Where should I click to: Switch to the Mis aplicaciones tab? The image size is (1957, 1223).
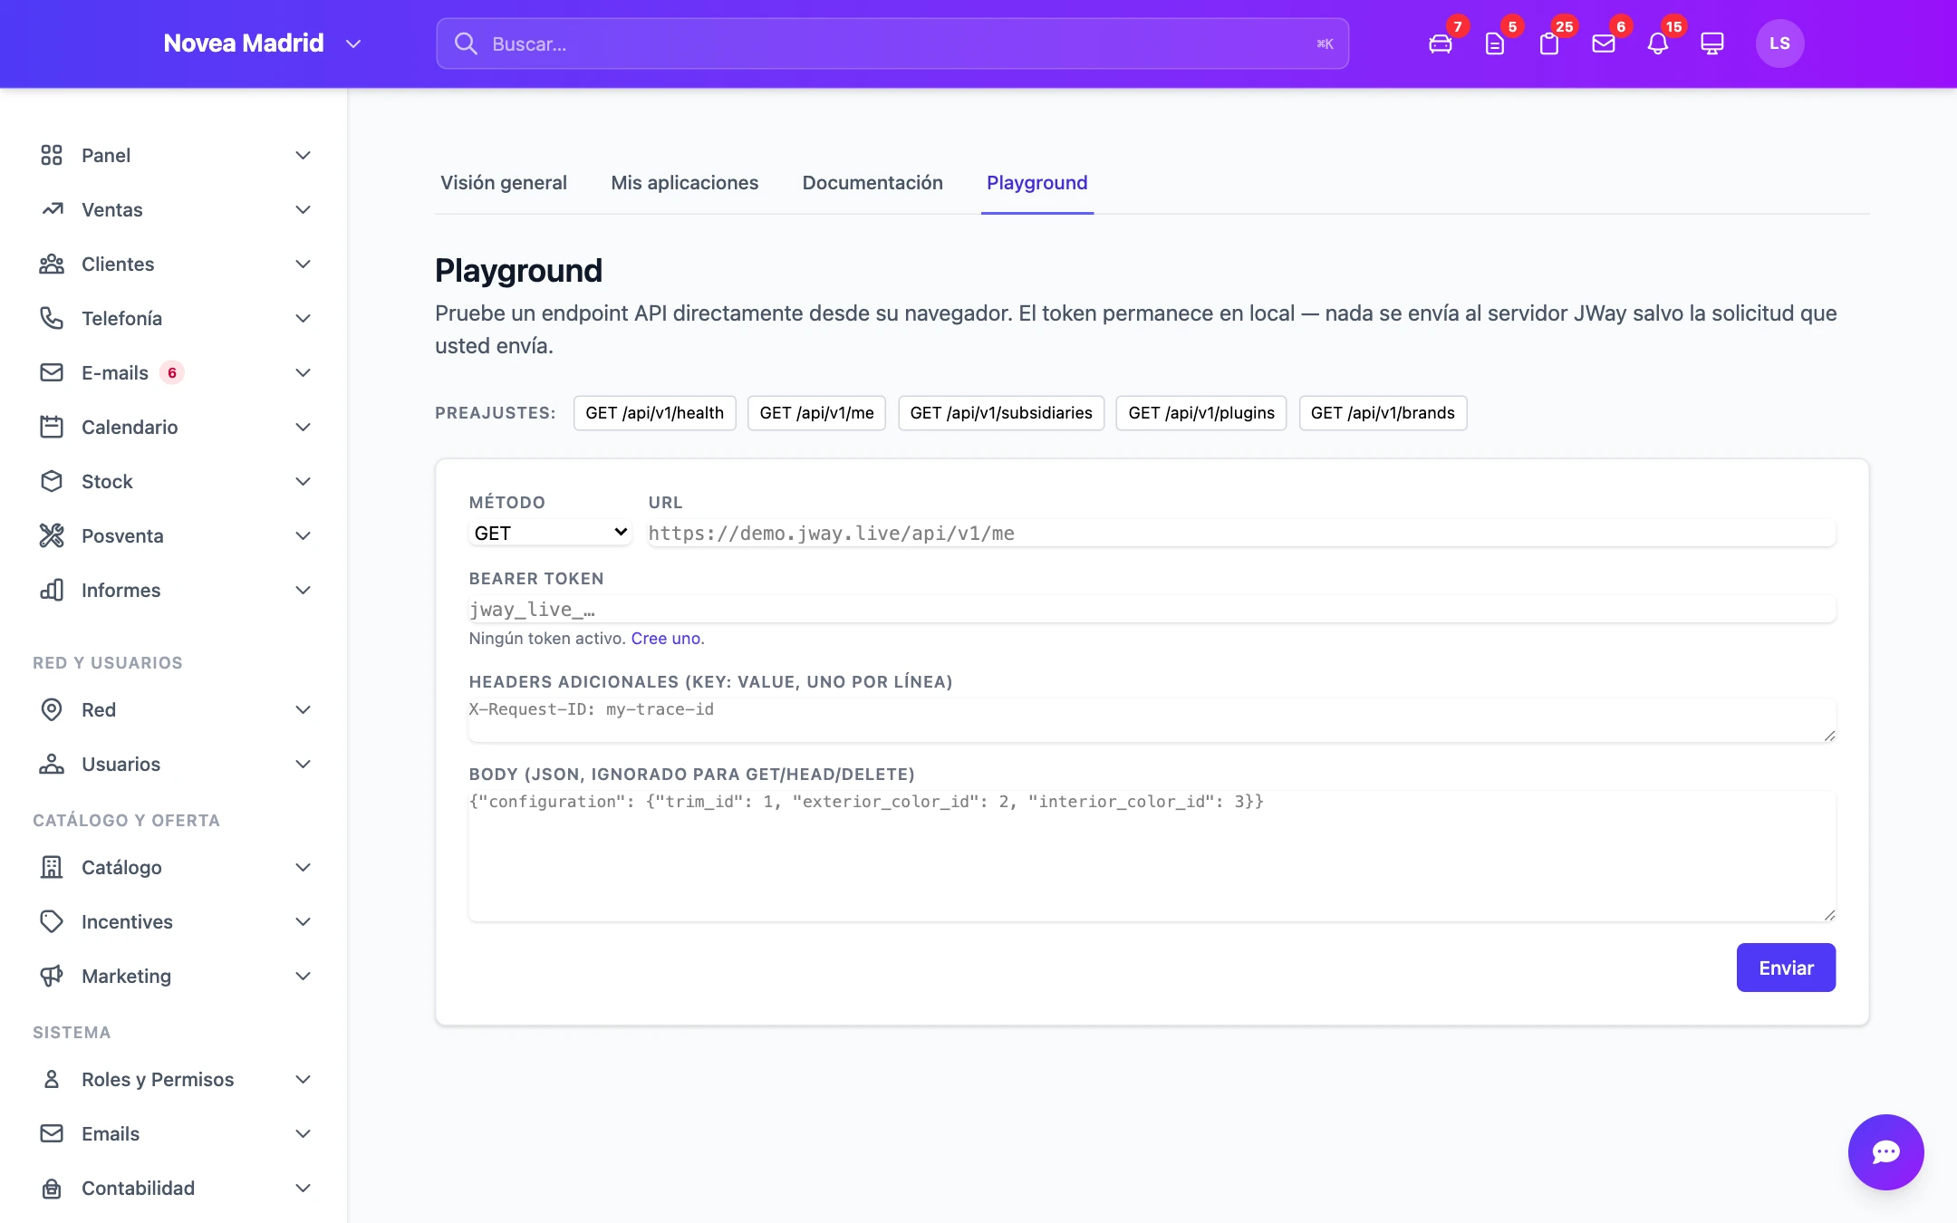click(684, 182)
